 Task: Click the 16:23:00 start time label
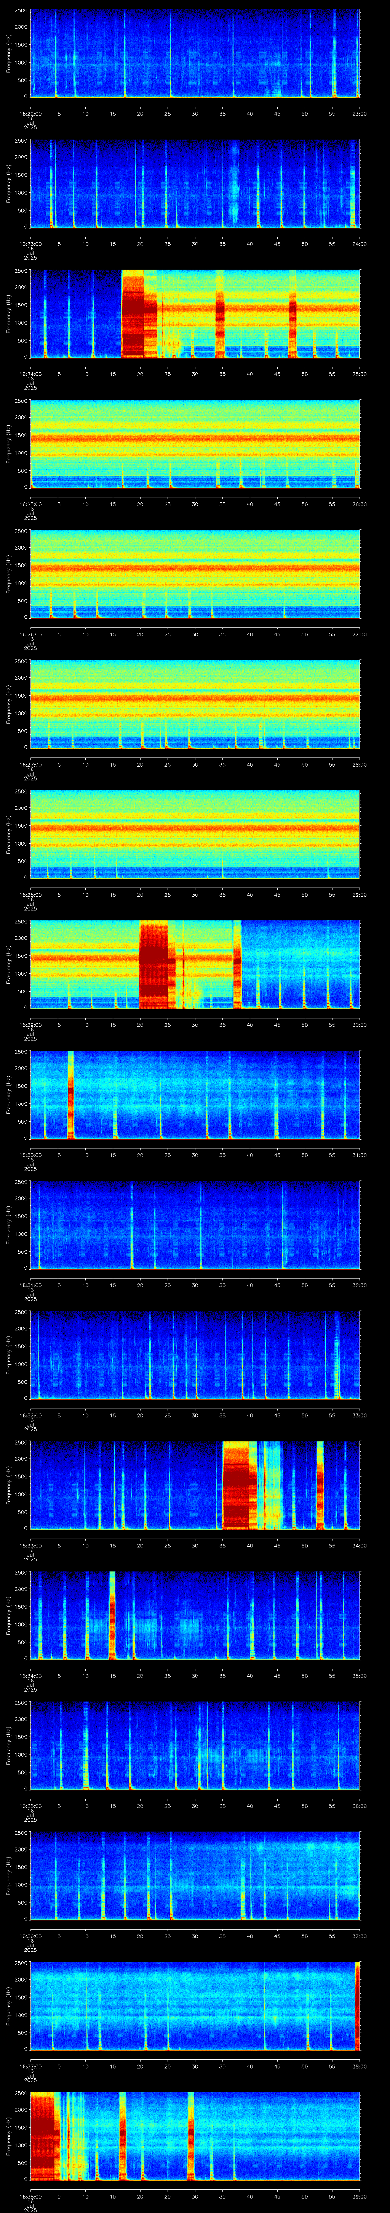30,244
